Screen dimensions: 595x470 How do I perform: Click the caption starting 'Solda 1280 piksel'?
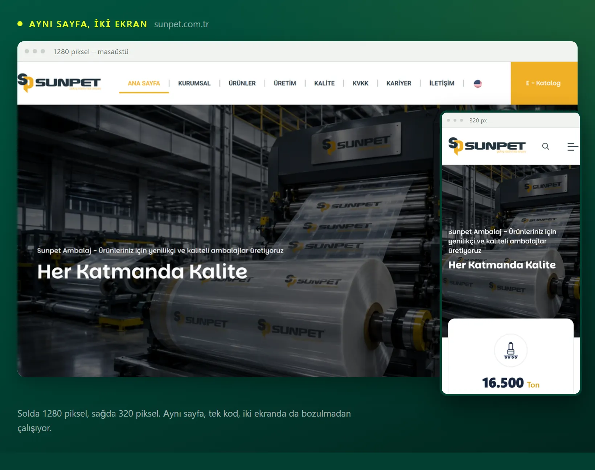click(x=184, y=421)
